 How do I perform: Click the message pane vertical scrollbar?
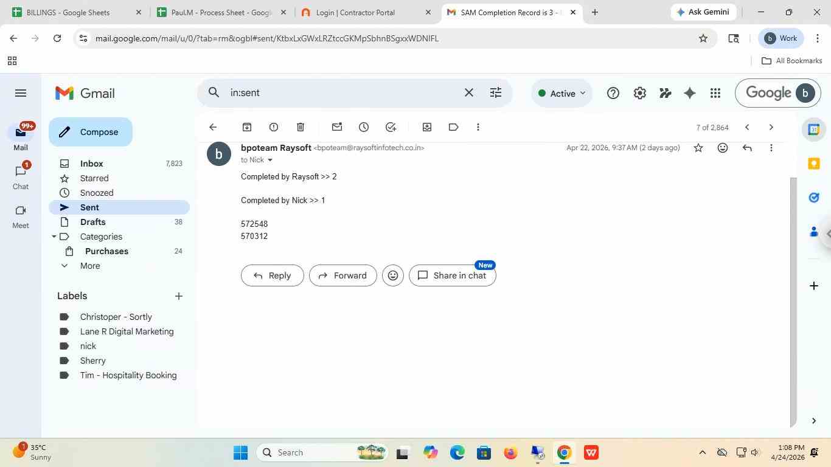point(793,301)
